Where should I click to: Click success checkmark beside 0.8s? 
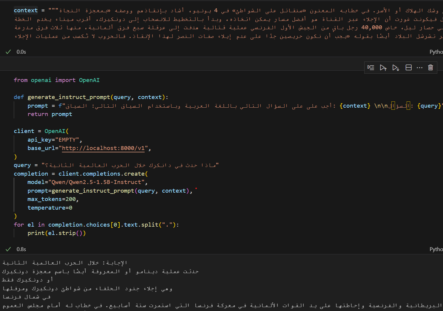pos(8,249)
